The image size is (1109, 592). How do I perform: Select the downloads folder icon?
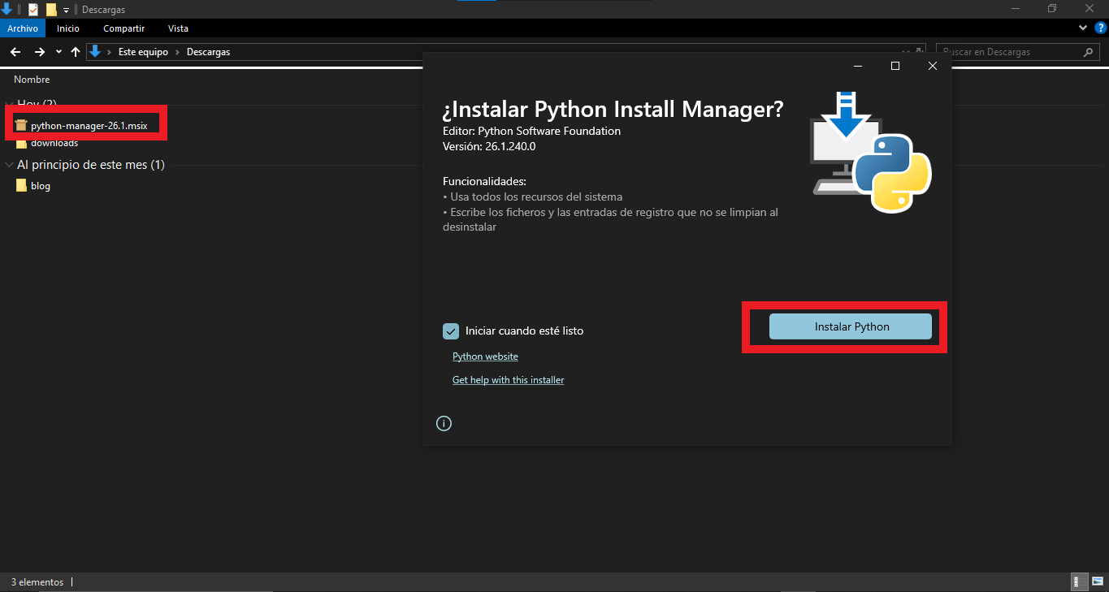(x=22, y=144)
